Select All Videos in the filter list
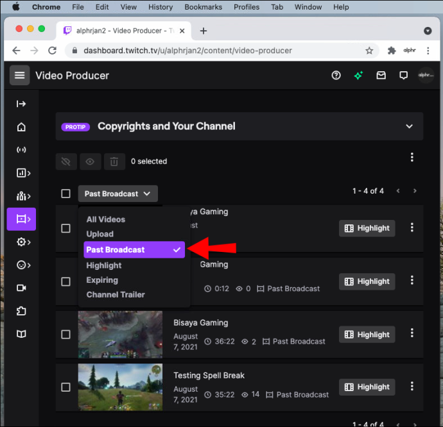Image resolution: width=443 pixels, height=427 pixels. coord(106,219)
